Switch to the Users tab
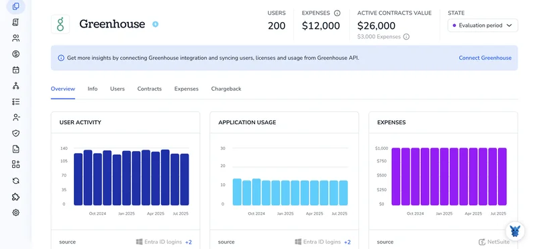The height and width of the screenshot is (249, 537). pos(117,89)
